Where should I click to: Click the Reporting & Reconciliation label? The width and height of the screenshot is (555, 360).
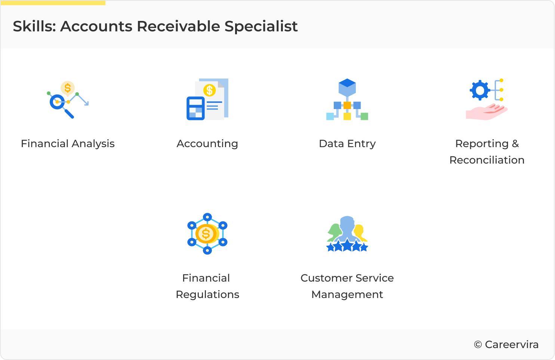tap(487, 152)
